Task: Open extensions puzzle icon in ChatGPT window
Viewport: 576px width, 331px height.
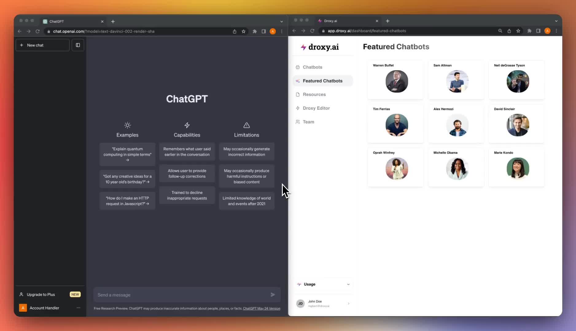Action: 255,31
